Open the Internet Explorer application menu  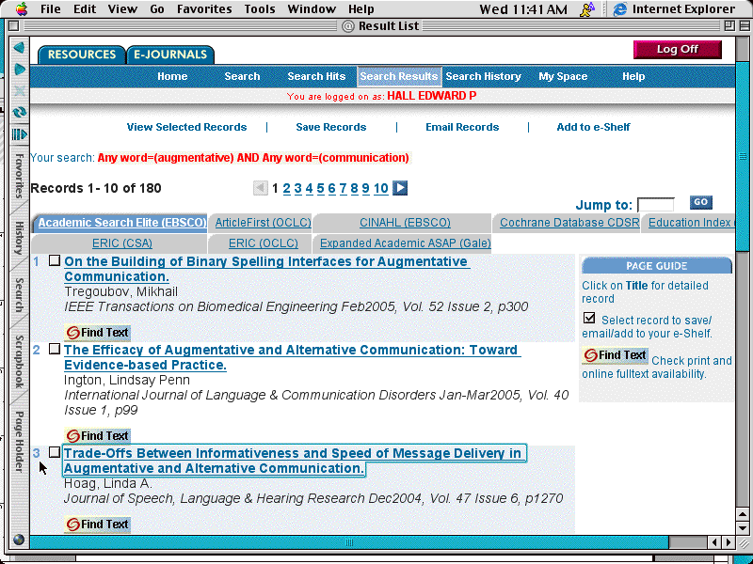click(674, 9)
